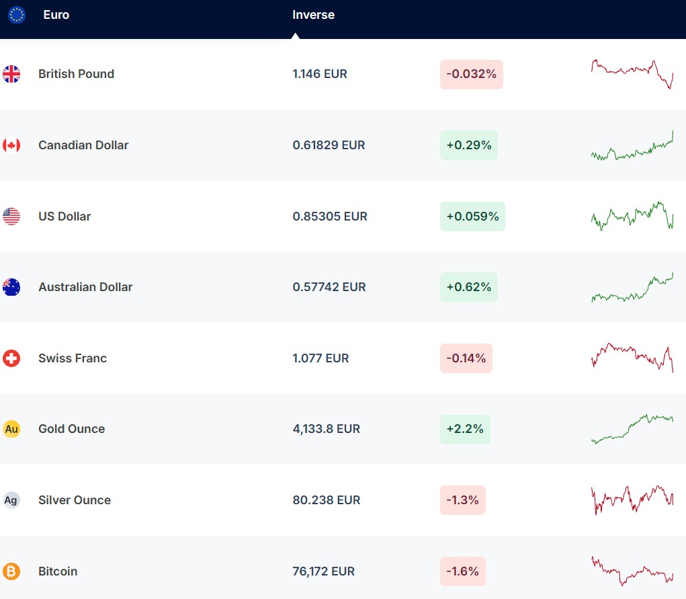
Task: Click the Australian flag icon
Action: coord(11,287)
